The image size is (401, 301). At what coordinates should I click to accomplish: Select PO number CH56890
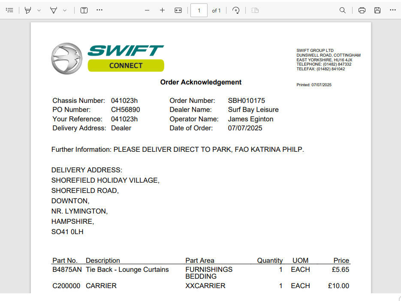125,110
